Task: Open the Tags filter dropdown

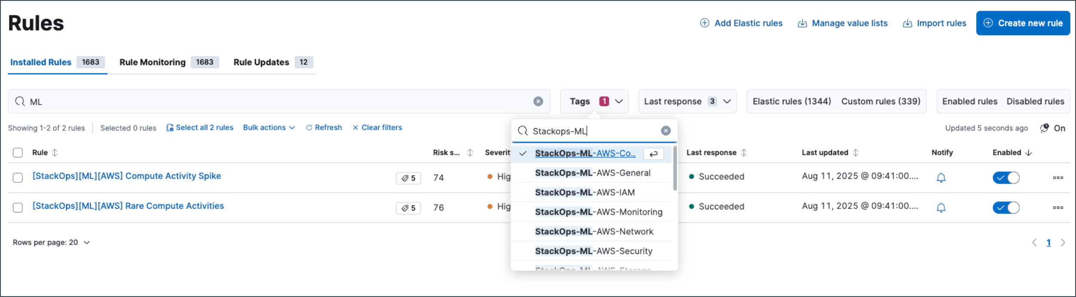Action: pos(594,101)
